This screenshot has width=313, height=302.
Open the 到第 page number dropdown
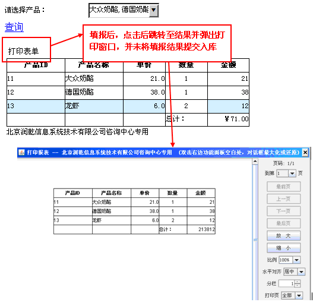(x=292, y=173)
